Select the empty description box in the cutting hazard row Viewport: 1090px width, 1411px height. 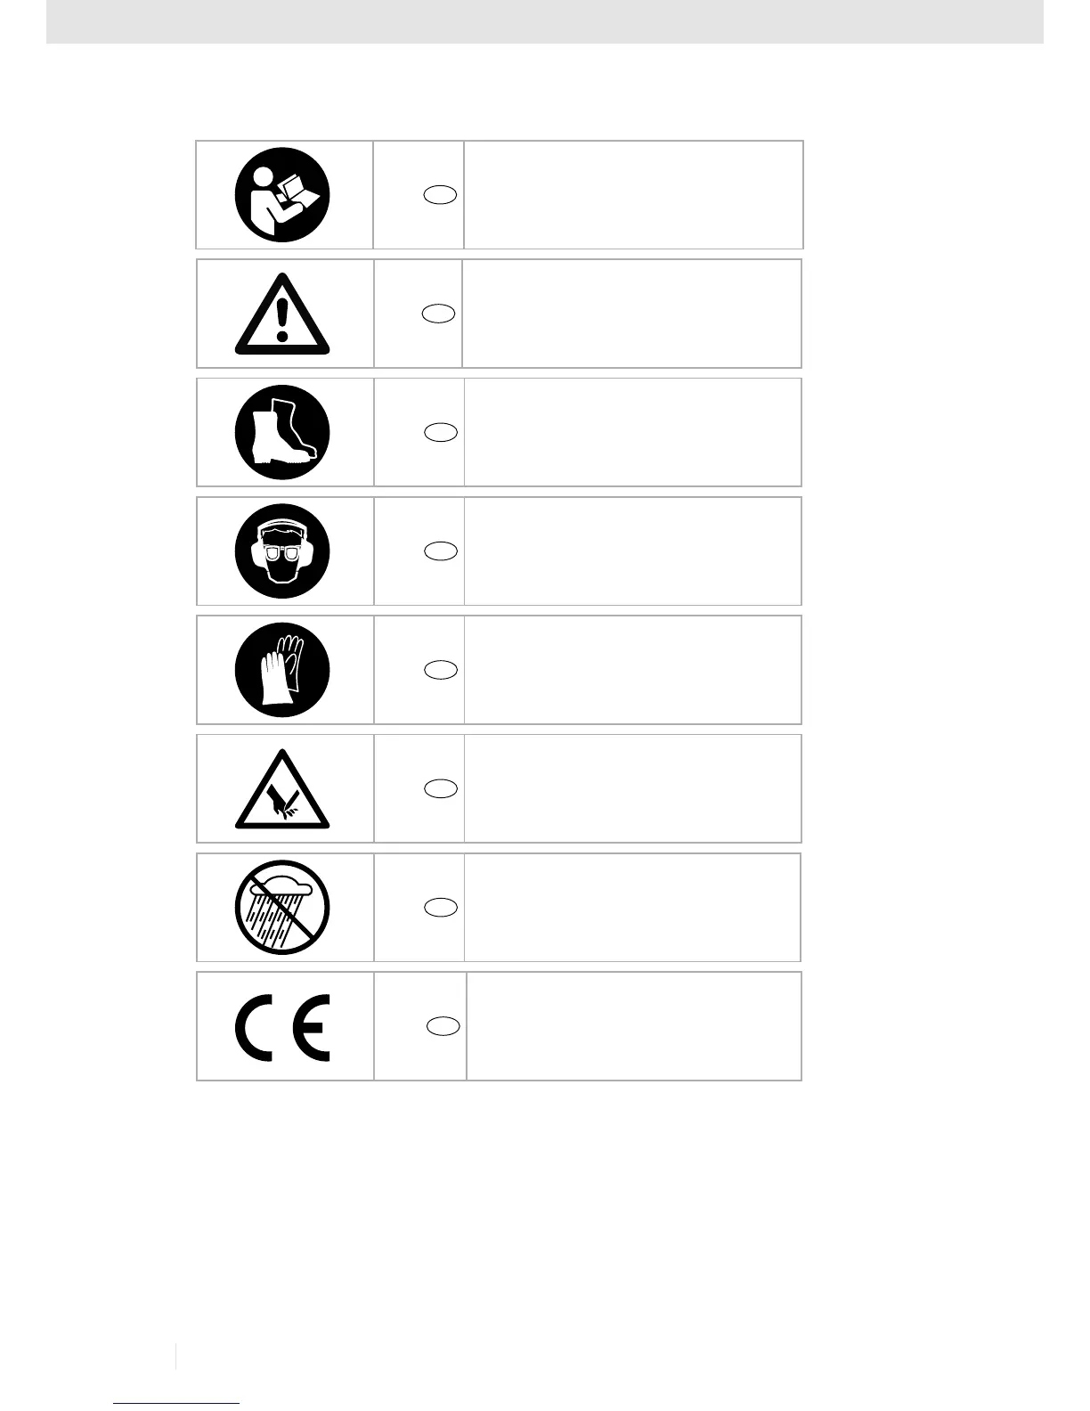[x=632, y=788]
